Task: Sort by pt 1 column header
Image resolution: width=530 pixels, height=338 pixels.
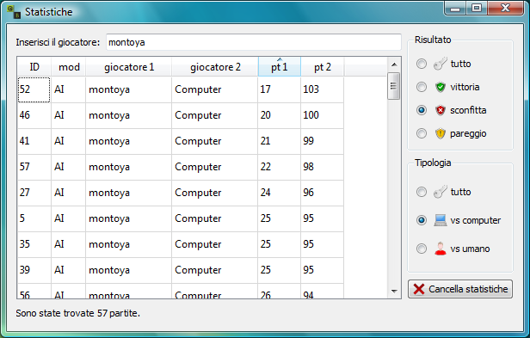Action: tap(279, 66)
